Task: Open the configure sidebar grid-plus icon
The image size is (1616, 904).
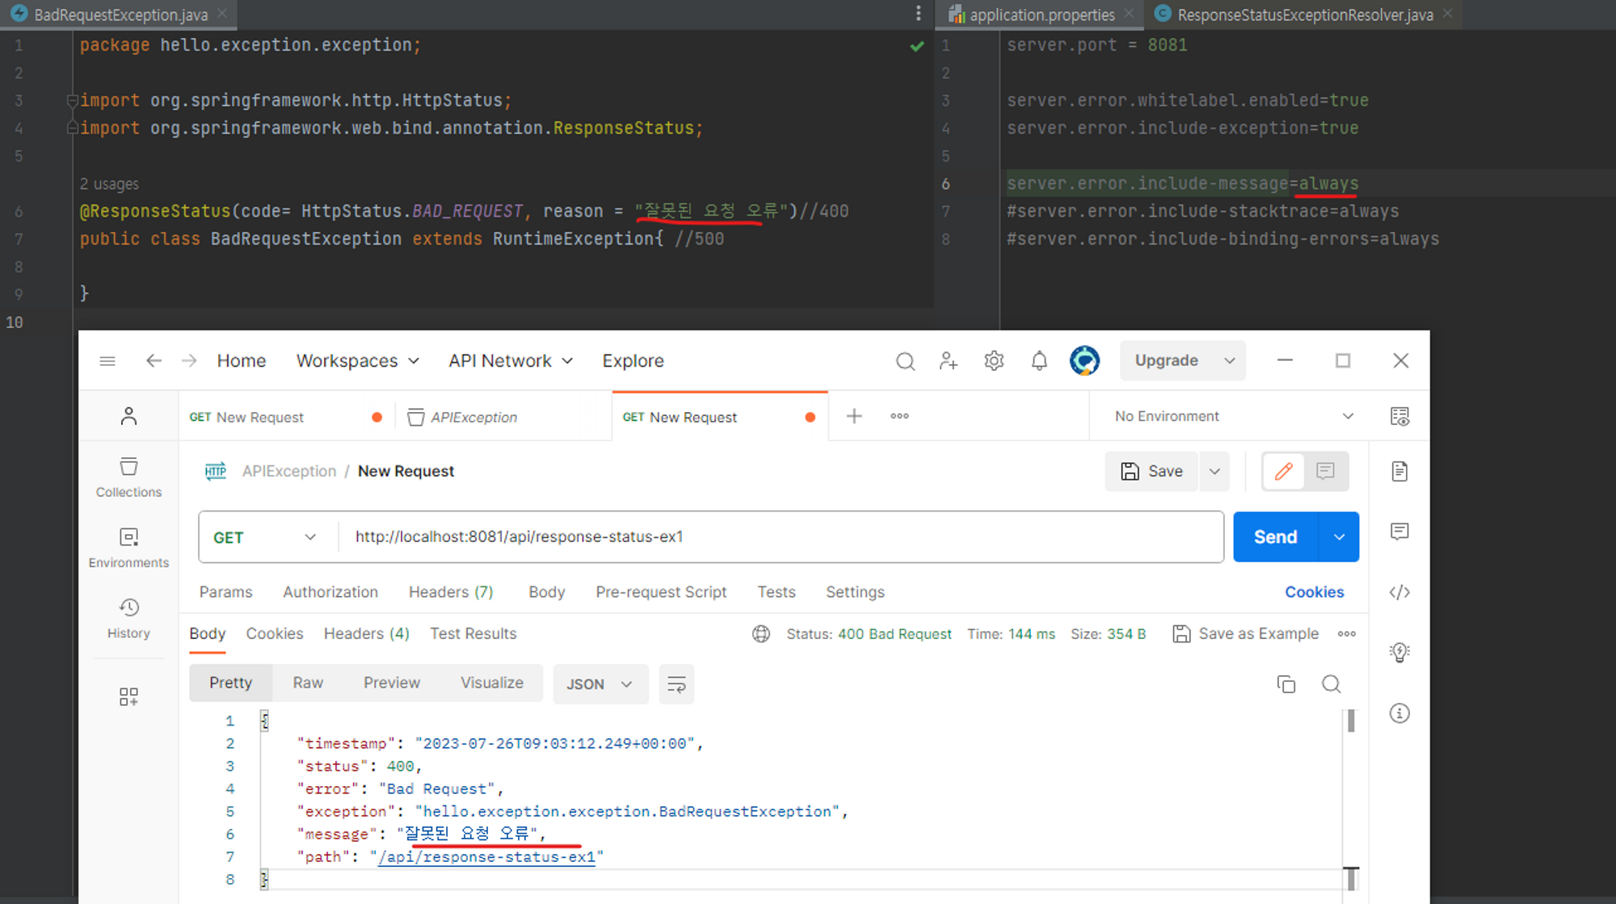Action: click(x=128, y=696)
